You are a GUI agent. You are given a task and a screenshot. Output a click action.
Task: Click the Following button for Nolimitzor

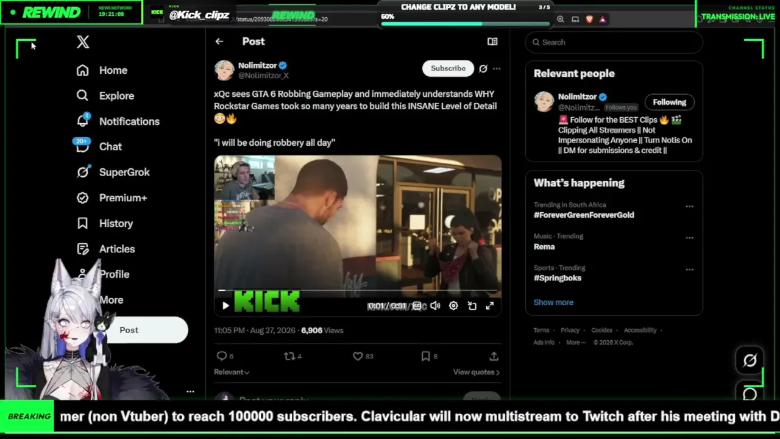click(x=670, y=102)
